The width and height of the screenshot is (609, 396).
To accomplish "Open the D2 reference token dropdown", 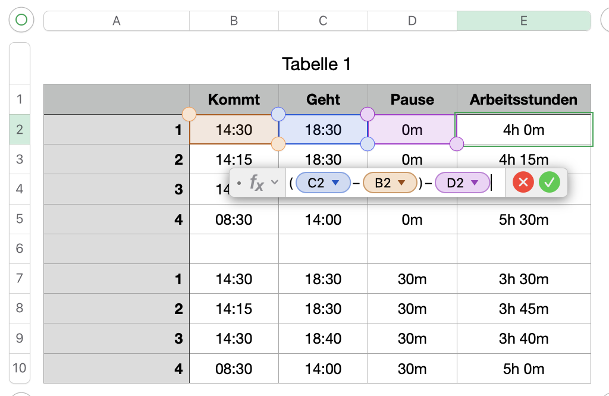I will [475, 183].
